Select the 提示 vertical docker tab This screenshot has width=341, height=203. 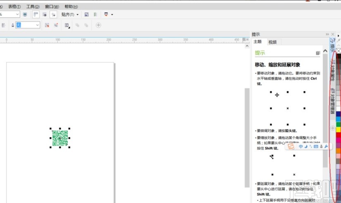click(333, 45)
